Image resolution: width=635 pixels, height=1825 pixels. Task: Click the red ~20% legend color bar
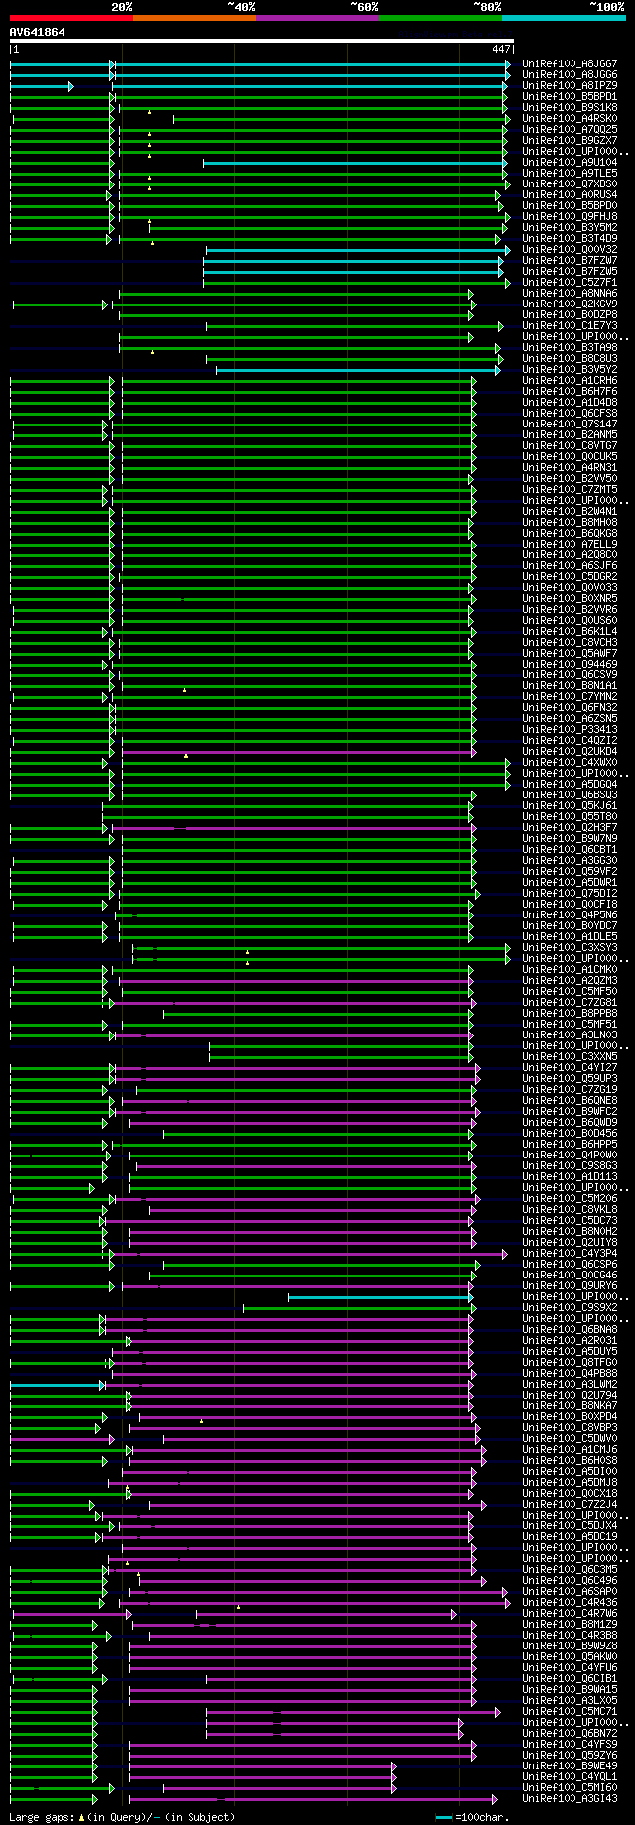coord(71,18)
